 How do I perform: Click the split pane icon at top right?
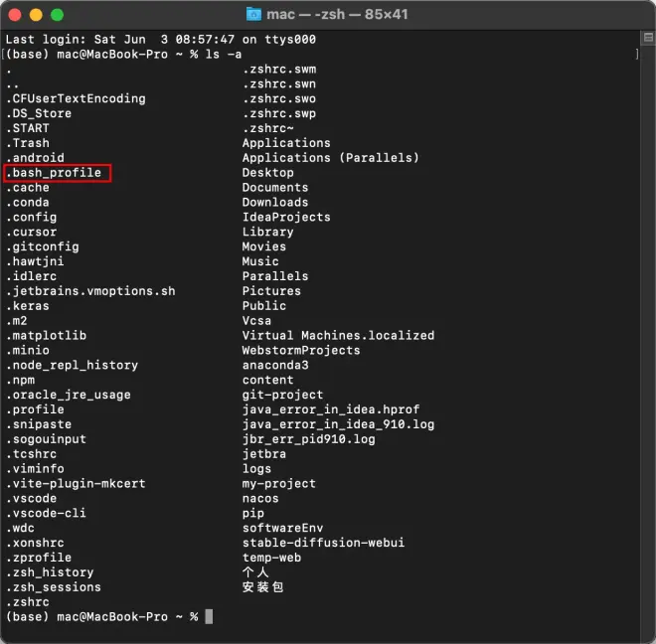tap(648, 38)
